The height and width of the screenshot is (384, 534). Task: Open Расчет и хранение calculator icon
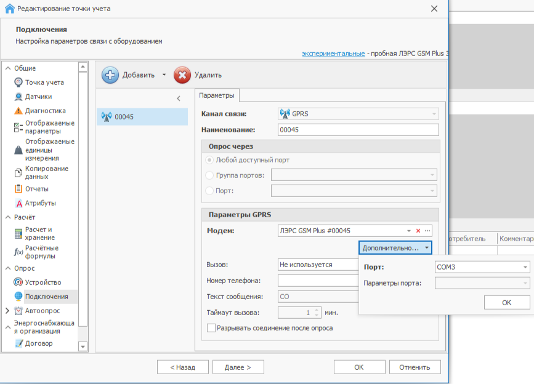(x=18, y=234)
